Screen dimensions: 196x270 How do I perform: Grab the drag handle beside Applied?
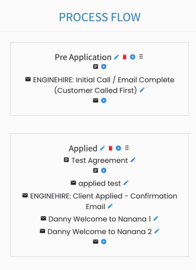(127, 148)
